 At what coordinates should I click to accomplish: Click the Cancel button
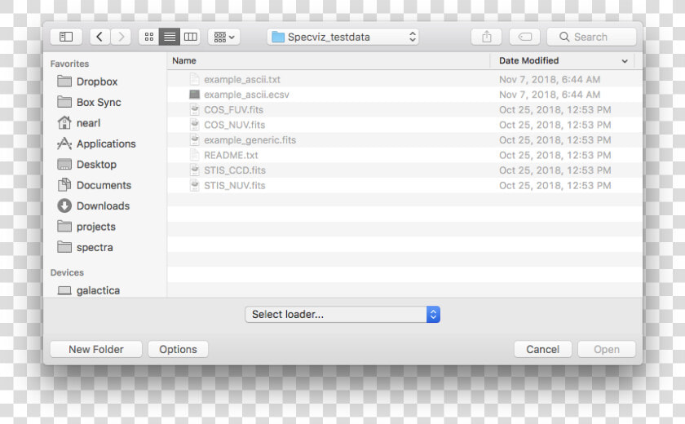pos(542,349)
